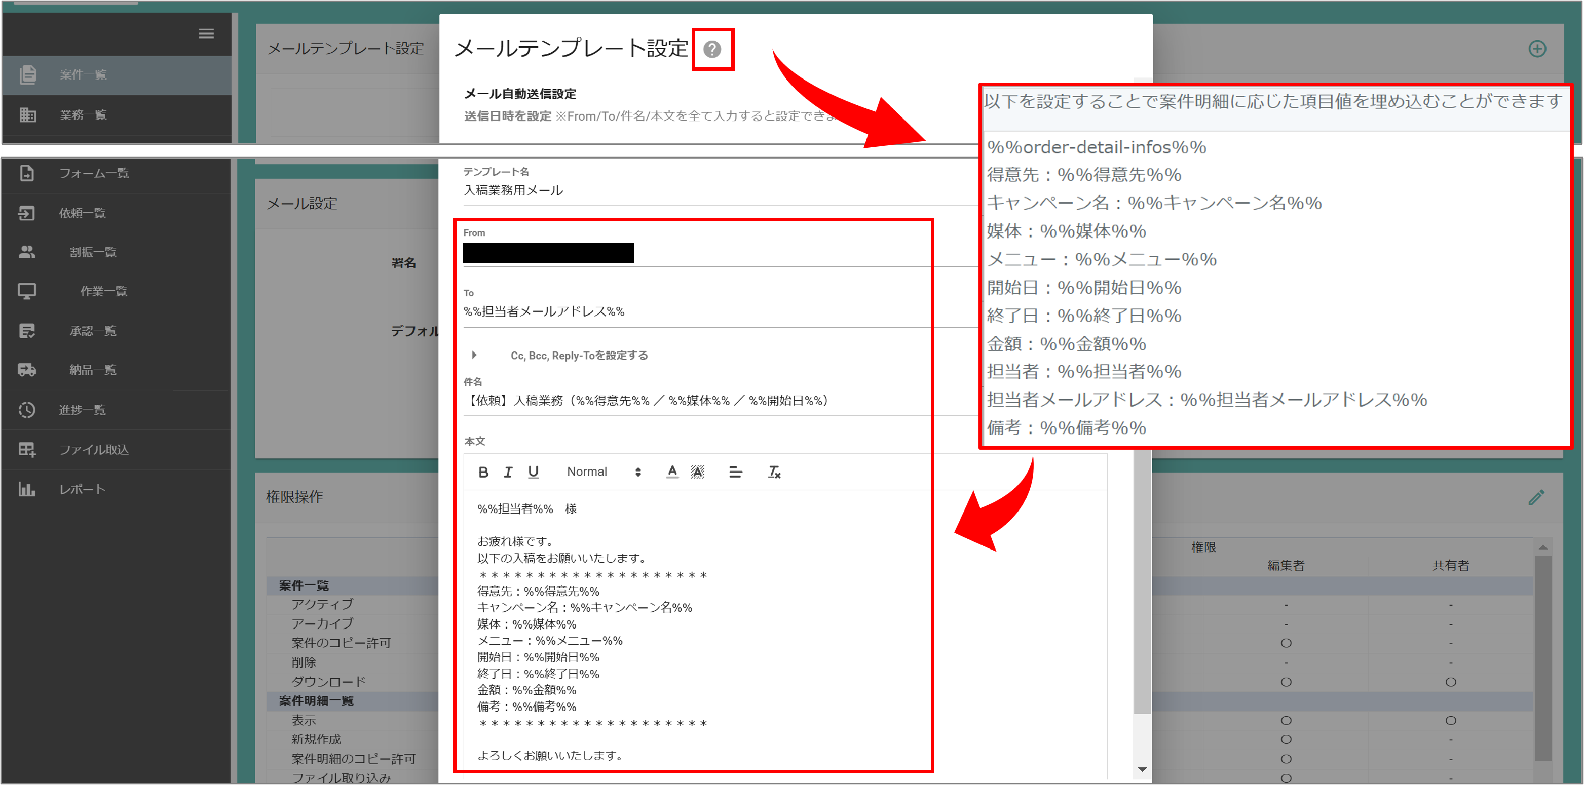Open the text color picker
Viewport: 1584px width, 785px height.
point(672,472)
